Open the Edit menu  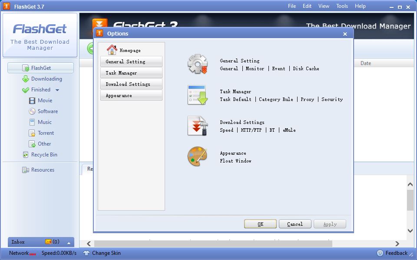307,6
